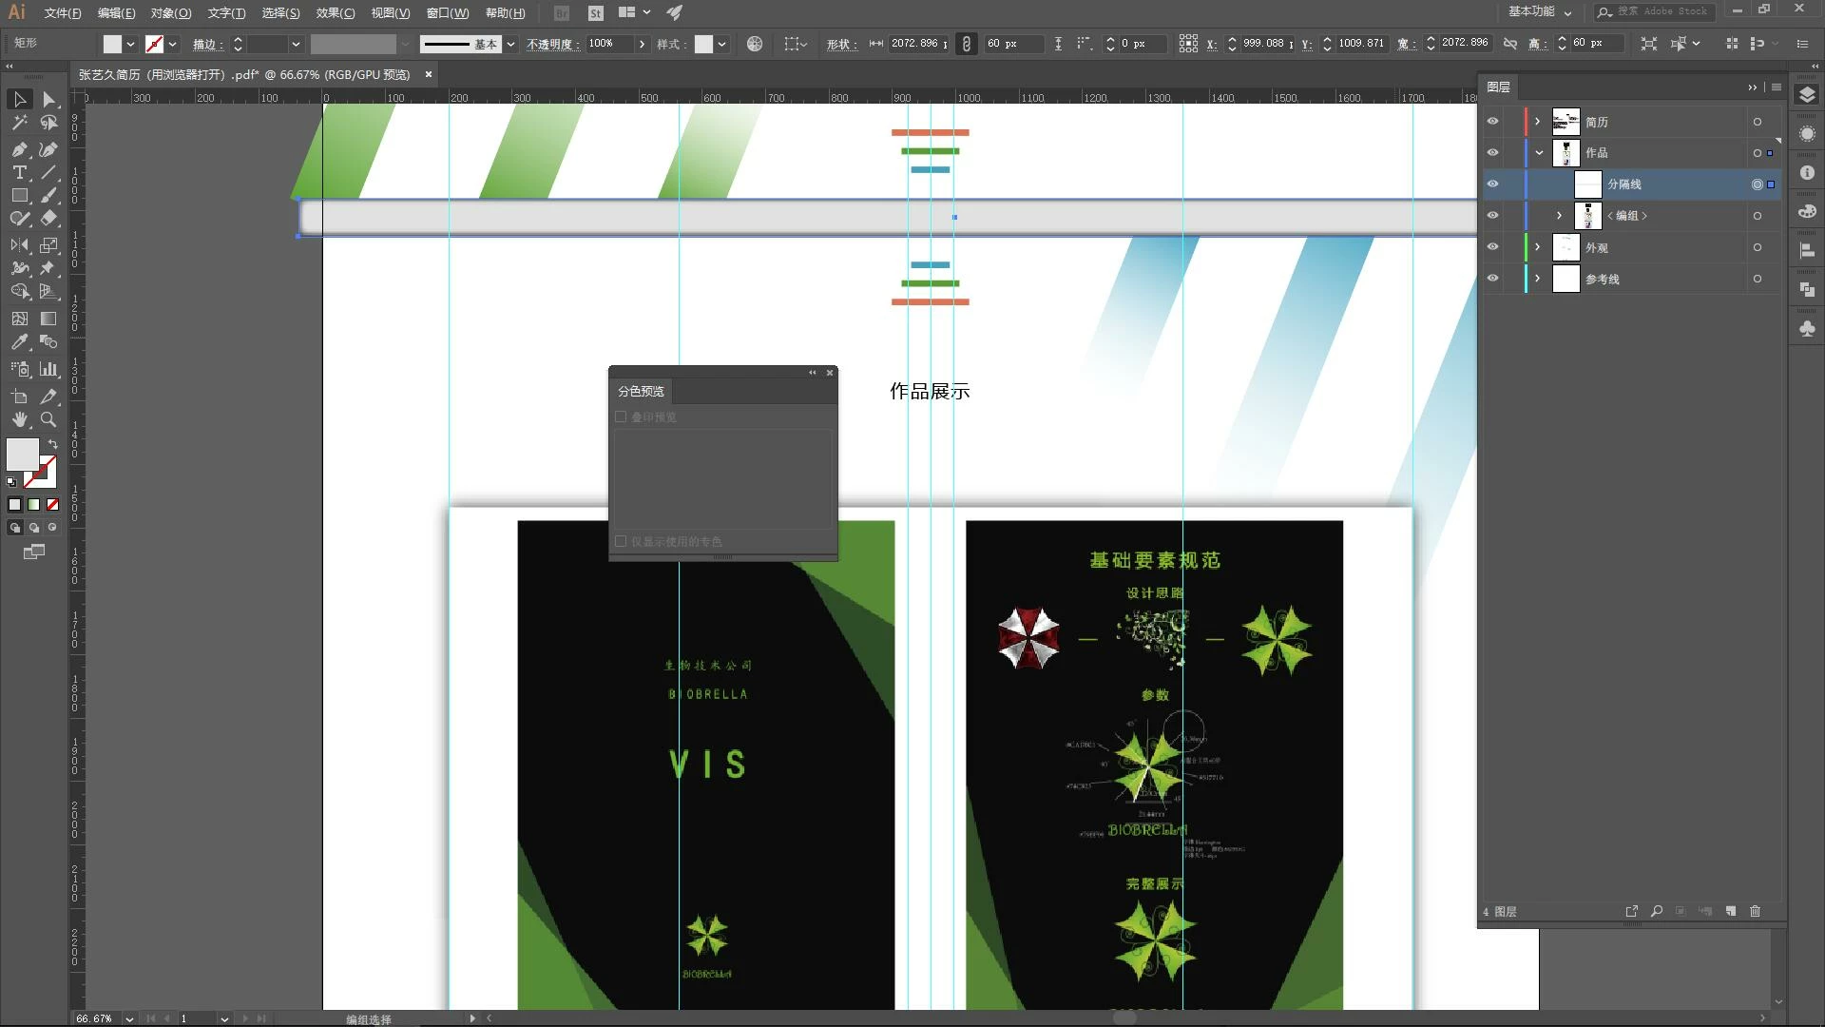Viewport: 1825px width, 1027px height.
Task: Select the Zoom tool
Action: (x=48, y=419)
